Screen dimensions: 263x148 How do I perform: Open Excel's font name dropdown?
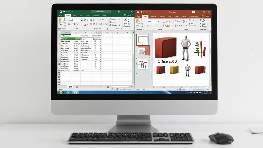coord(79,20)
